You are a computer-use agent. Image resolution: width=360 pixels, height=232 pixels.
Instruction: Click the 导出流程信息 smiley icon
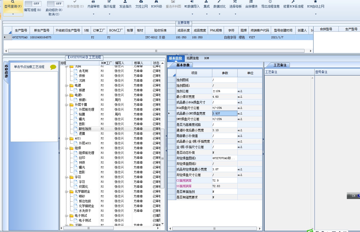(270, 2)
